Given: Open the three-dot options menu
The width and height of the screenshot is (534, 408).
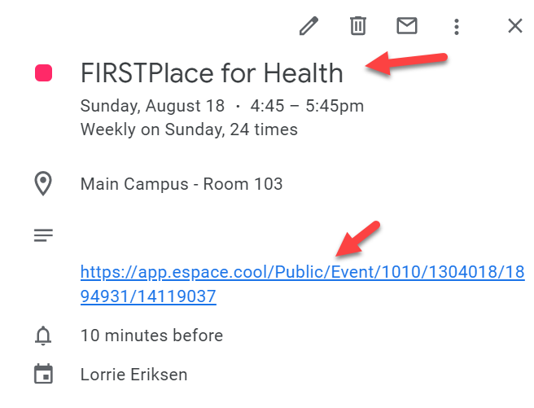Looking at the screenshot, I should 457,27.
